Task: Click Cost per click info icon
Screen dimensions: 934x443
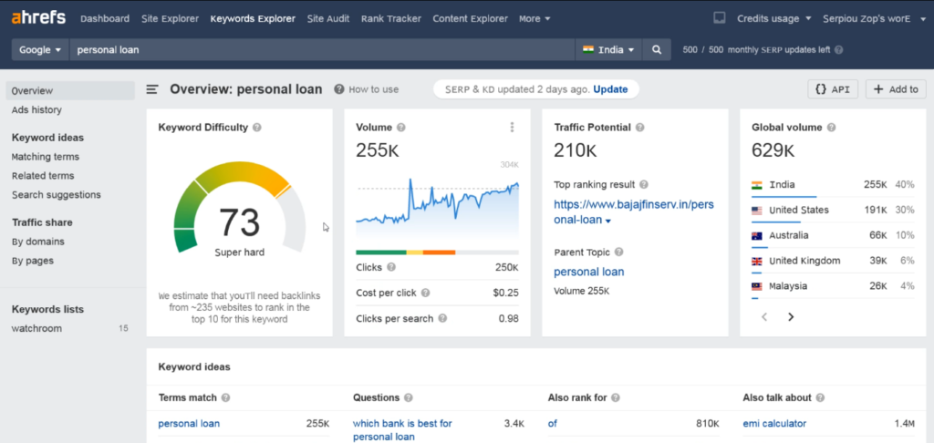Action: (x=425, y=293)
